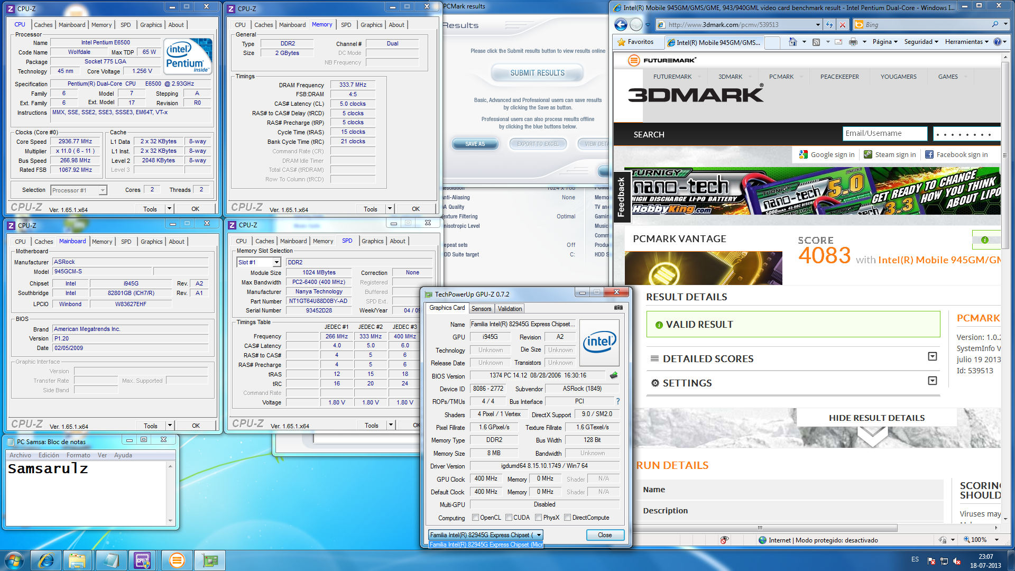The image size is (1015, 571).
Task: Open Archivo menu in Notepad
Action: point(20,455)
